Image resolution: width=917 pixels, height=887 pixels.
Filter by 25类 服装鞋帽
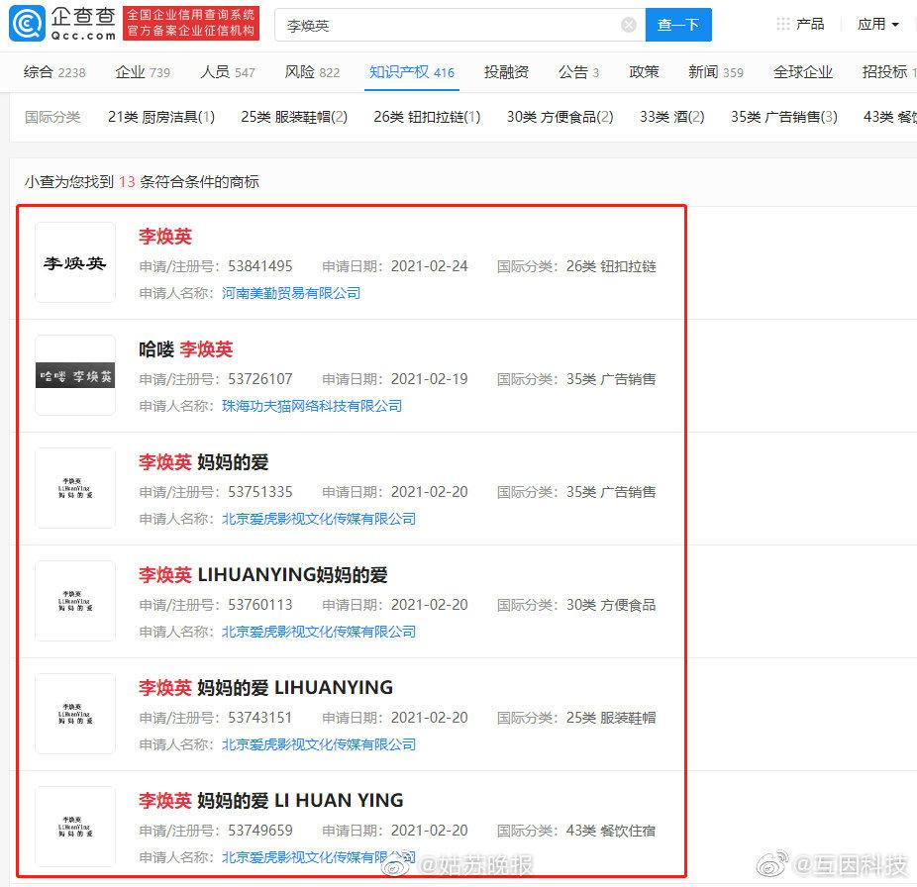click(294, 117)
